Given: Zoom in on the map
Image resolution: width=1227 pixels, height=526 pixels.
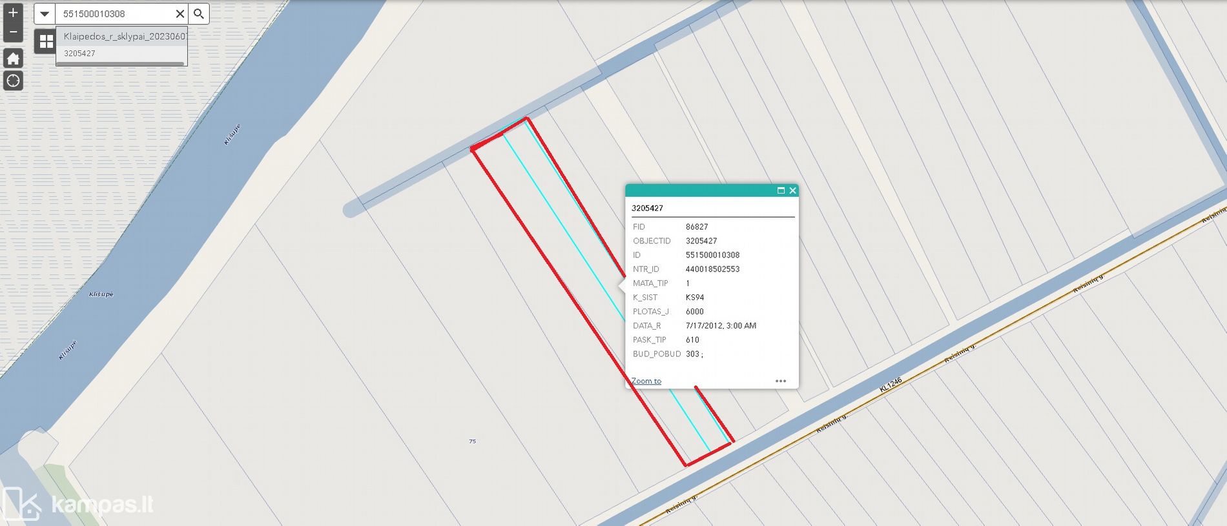Looking at the screenshot, I should point(13,13).
